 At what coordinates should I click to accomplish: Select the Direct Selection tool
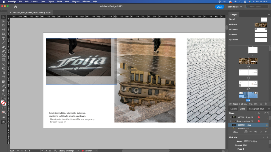3,21
